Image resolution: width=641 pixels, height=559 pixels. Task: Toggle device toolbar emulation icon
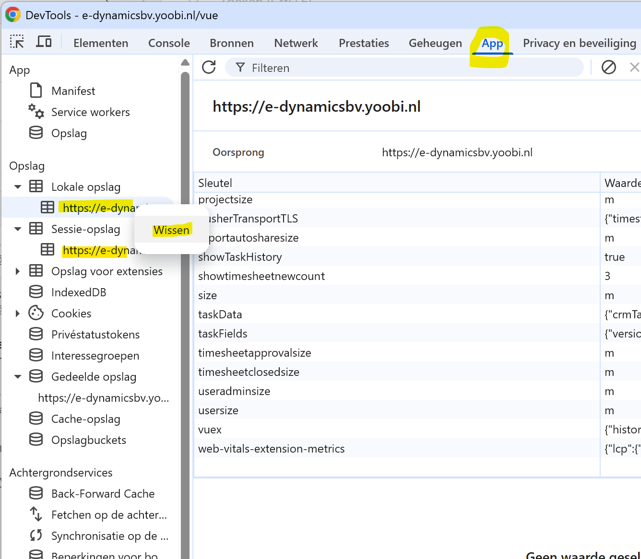(44, 42)
